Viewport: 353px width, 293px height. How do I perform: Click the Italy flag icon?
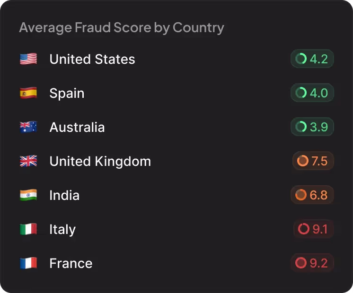(x=28, y=229)
